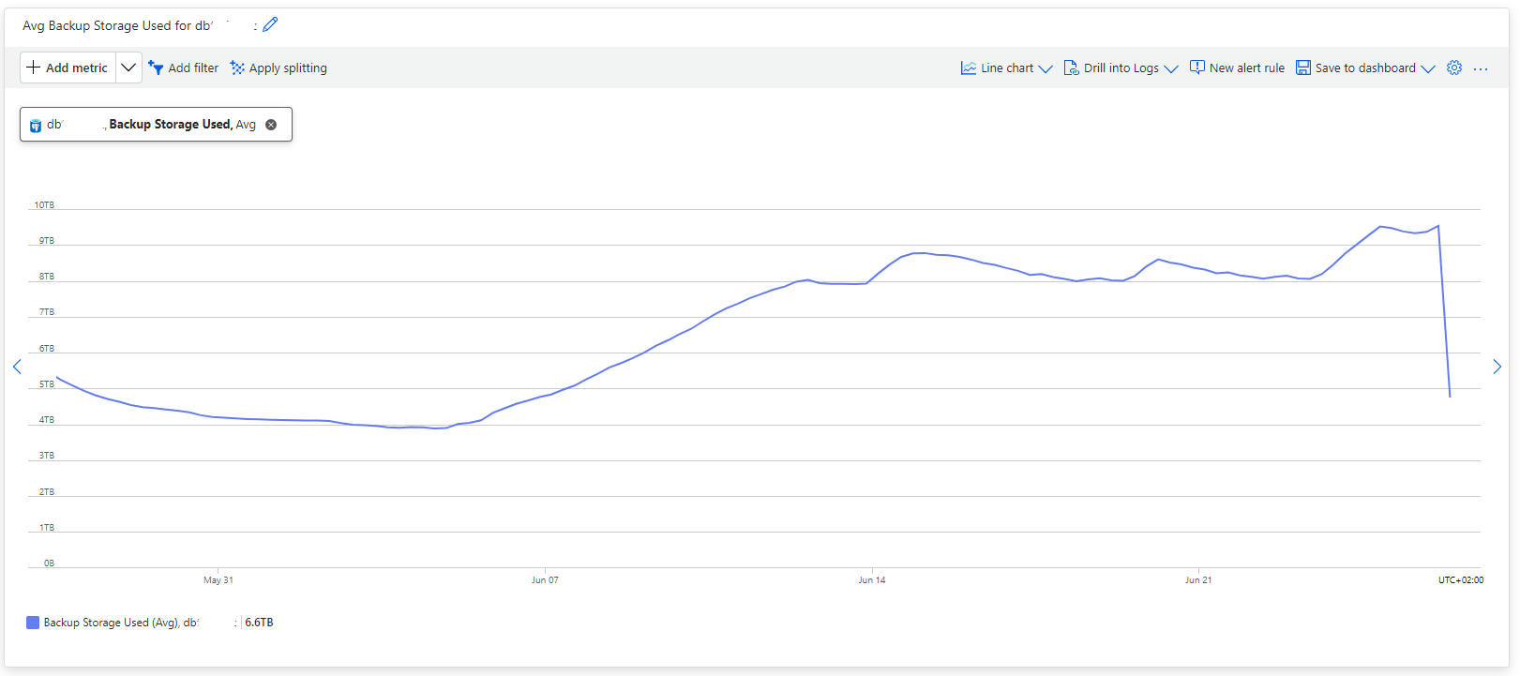Click the Add metric button
Image resolution: width=1520 pixels, height=676 pixels.
pyautogui.click(x=68, y=68)
